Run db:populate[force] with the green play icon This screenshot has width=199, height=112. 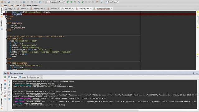[68, 2]
